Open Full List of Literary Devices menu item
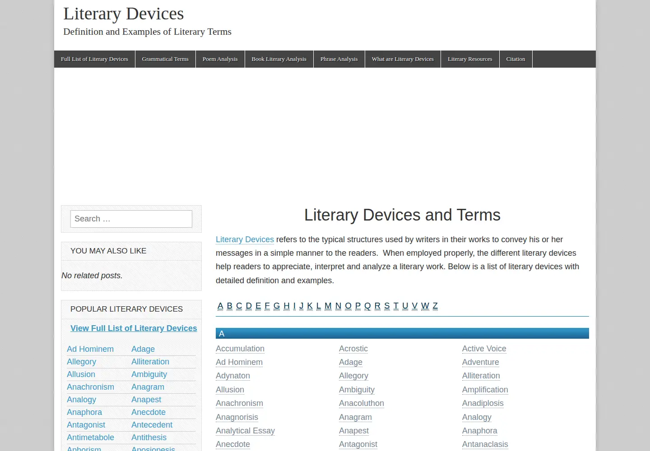 tap(94, 59)
